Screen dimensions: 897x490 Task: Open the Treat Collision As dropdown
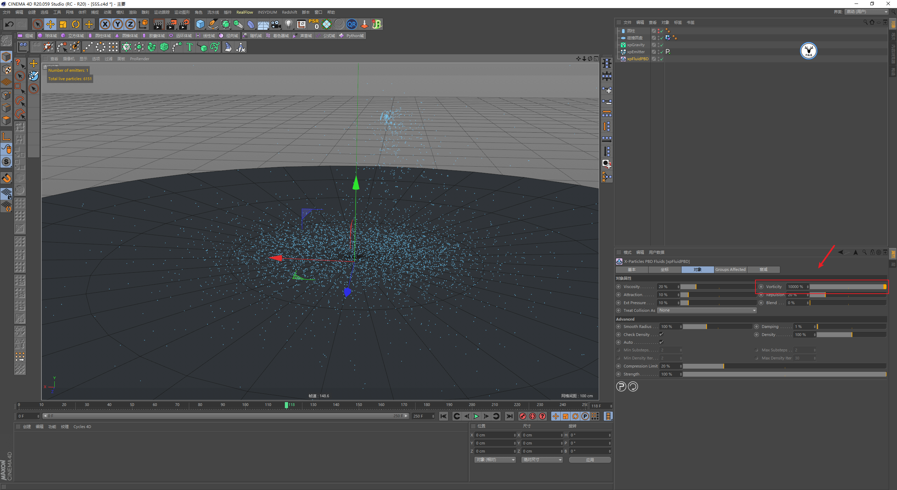click(707, 310)
